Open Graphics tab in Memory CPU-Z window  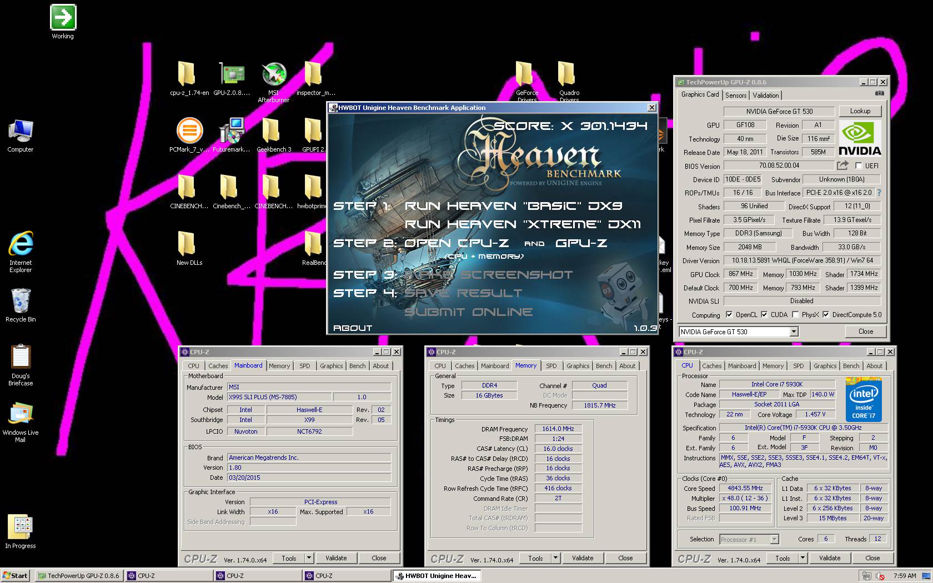point(578,366)
